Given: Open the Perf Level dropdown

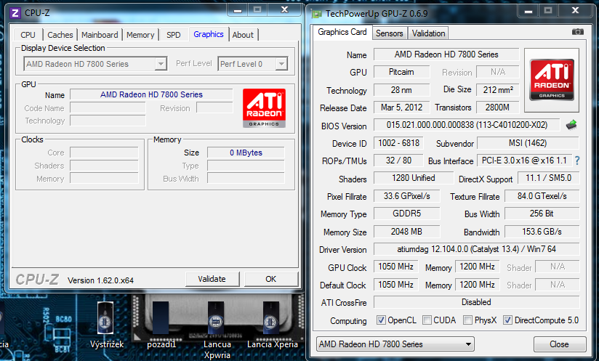Looking at the screenshot, I should (252, 64).
